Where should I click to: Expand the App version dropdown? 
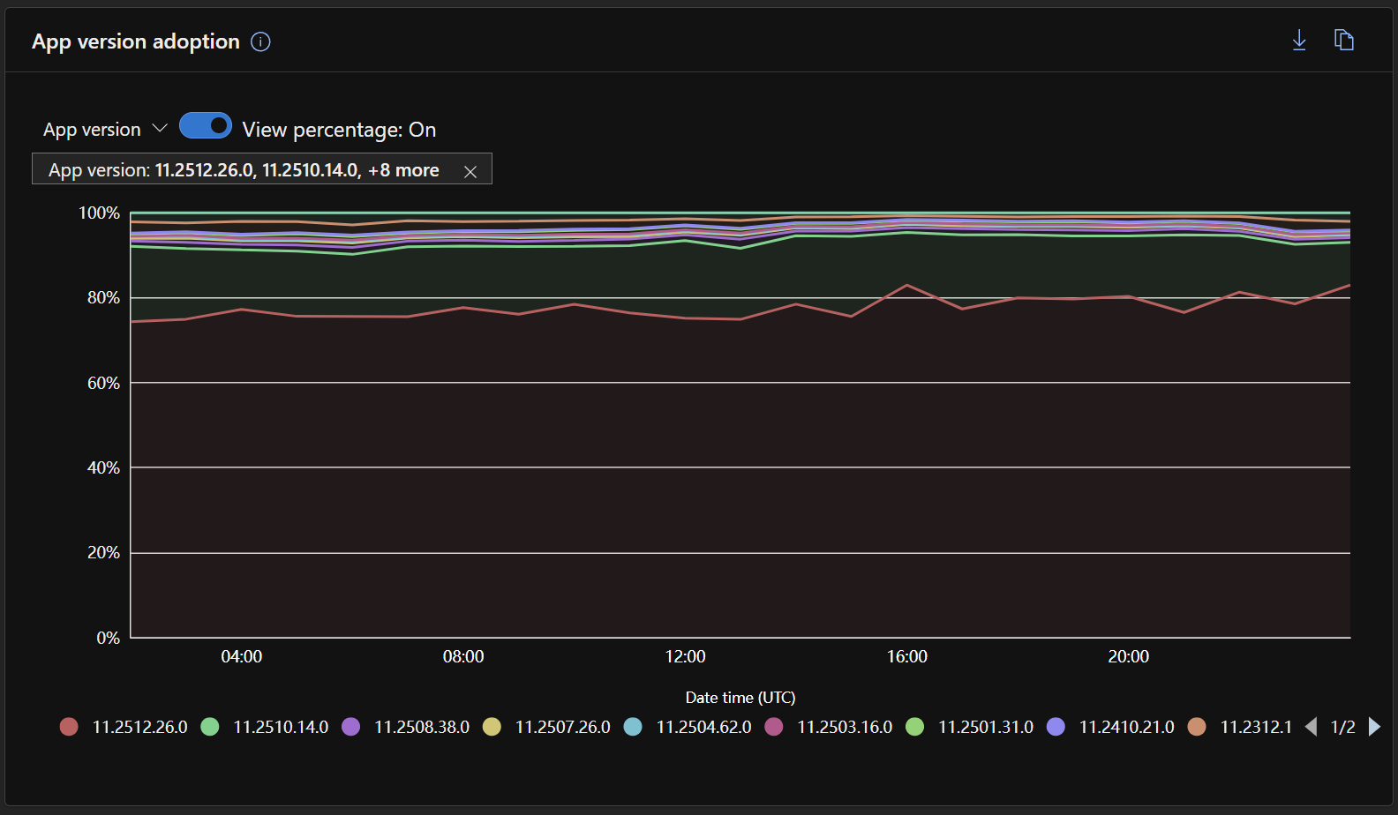105,130
